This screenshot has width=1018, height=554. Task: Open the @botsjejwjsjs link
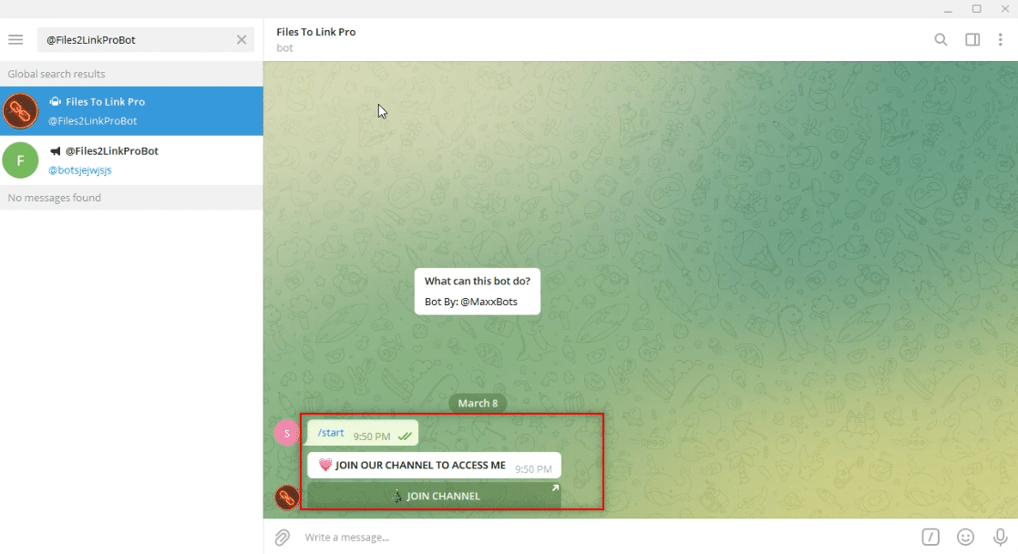point(80,169)
